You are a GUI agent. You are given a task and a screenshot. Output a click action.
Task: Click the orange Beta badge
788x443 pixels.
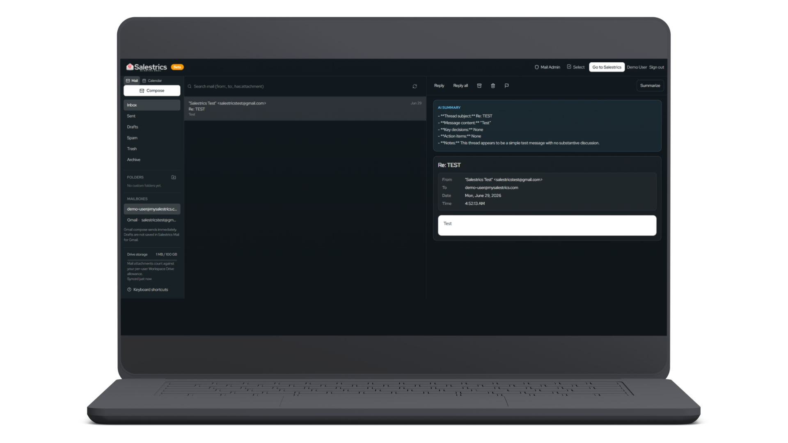pos(177,67)
